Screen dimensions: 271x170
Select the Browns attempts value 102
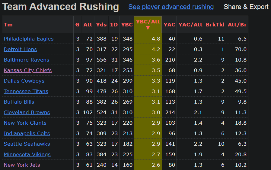pyautogui.click(x=88, y=112)
